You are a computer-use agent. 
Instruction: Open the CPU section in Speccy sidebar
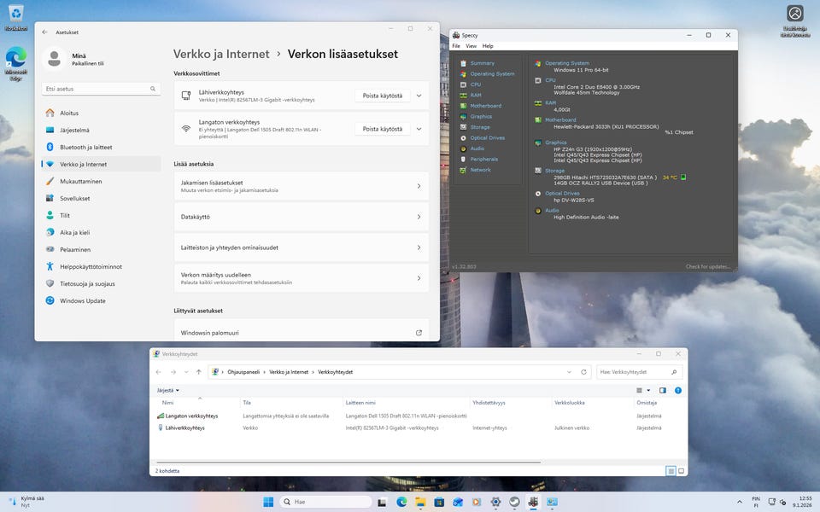point(475,84)
